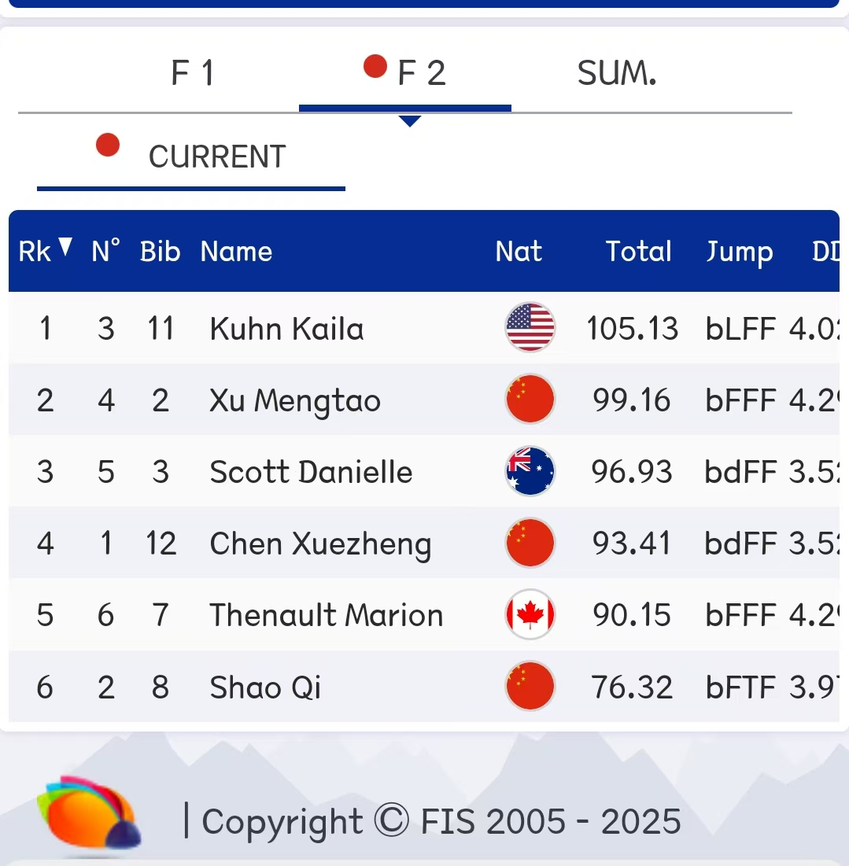Click the China flag beside Chen Xuezheng
849x866 pixels.
pos(530,544)
